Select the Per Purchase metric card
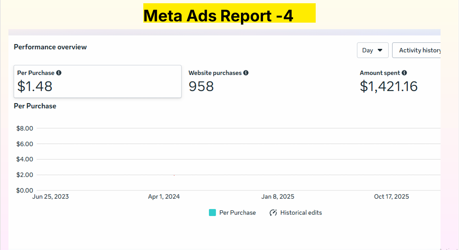The width and height of the screenshot is (459, 250). click(x=97, y=82)
